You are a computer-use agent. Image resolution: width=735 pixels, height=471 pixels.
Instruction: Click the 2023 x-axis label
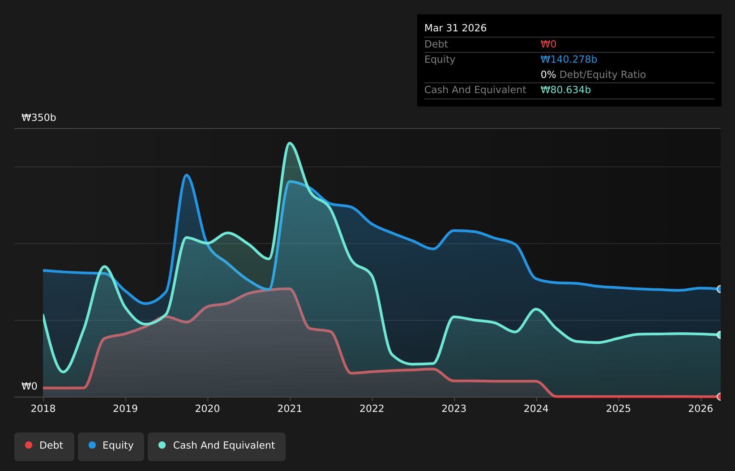point(454,409)
